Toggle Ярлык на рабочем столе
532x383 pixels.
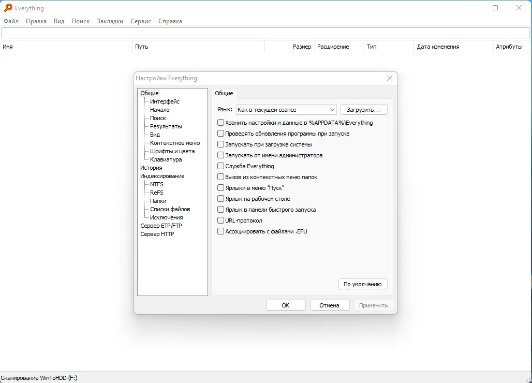point(220,198)
